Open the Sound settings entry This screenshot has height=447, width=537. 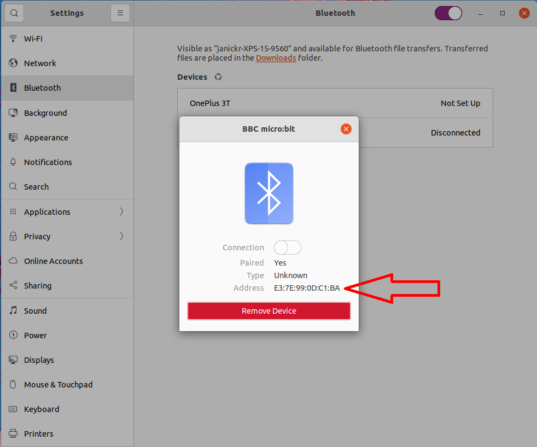tap(67, 311)
